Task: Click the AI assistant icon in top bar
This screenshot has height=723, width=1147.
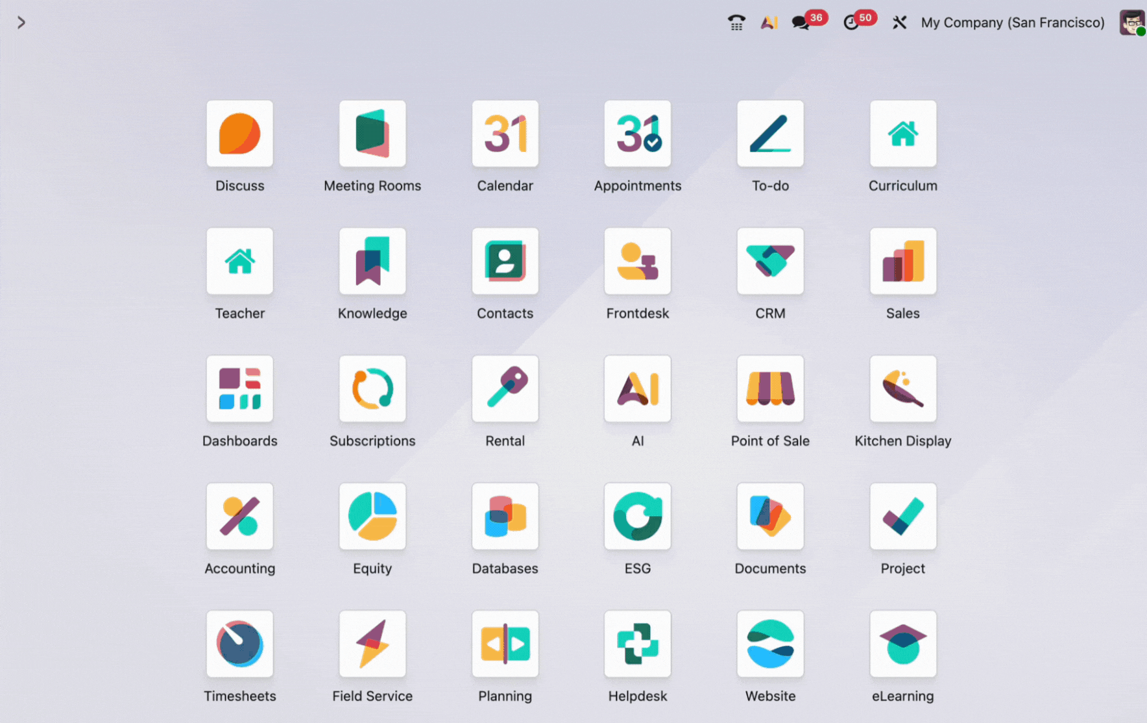Action: tap(769, 23)
